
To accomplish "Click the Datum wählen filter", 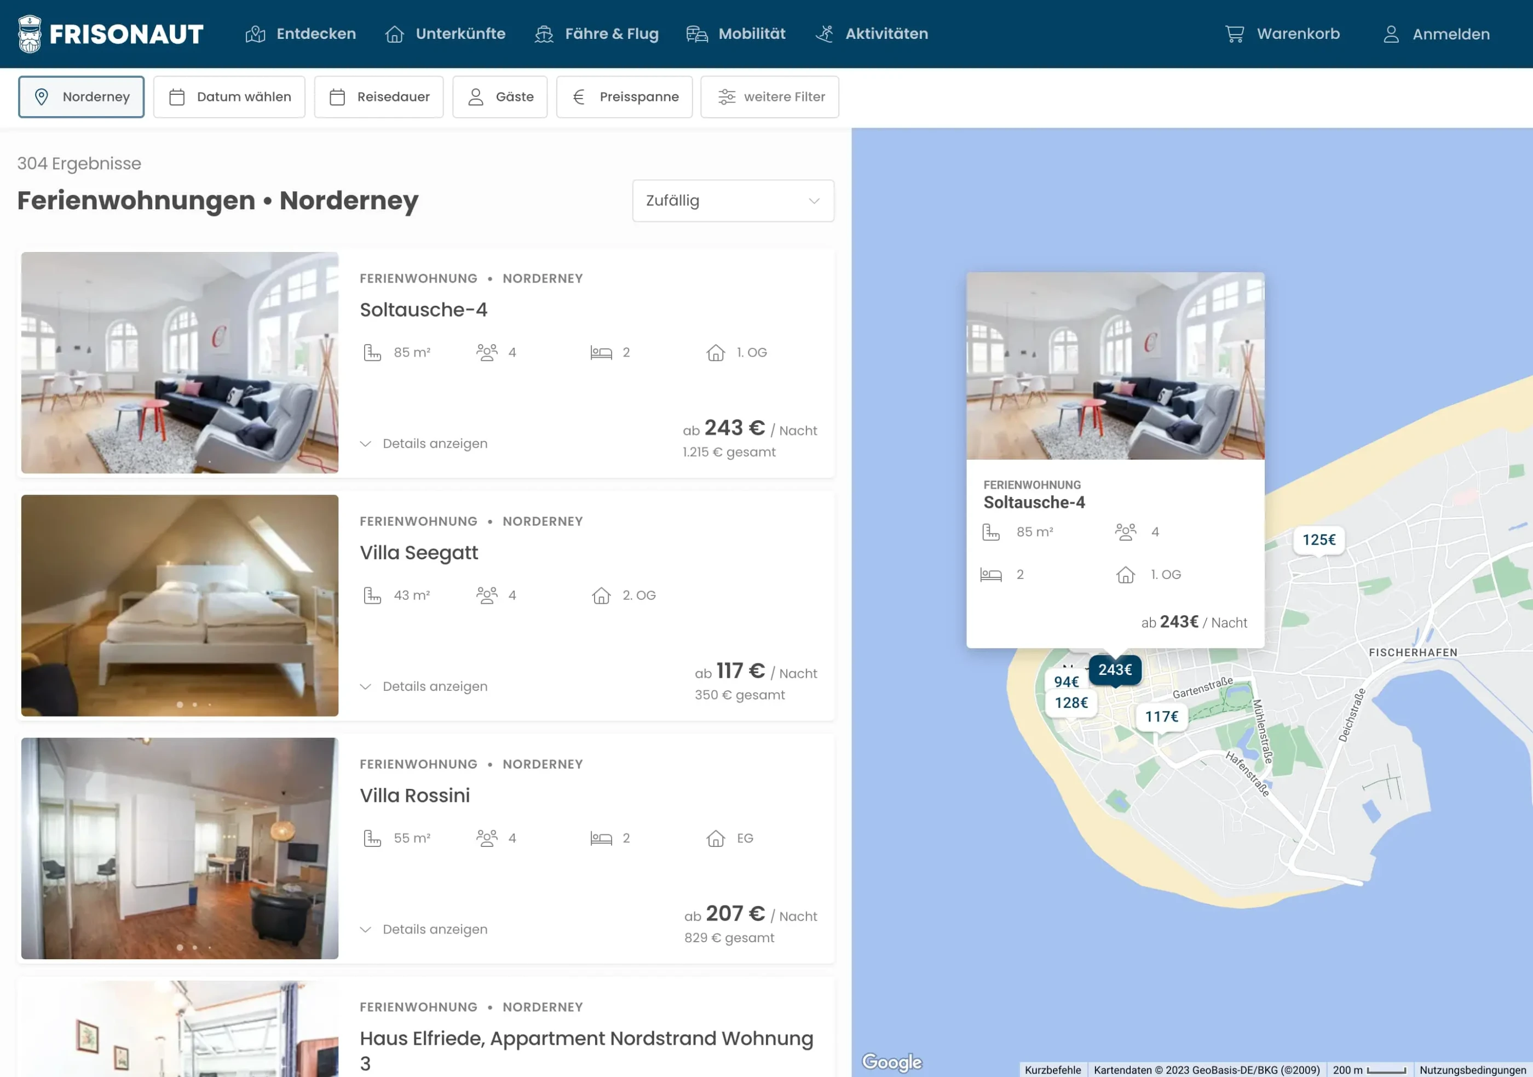I will (229, 97).
